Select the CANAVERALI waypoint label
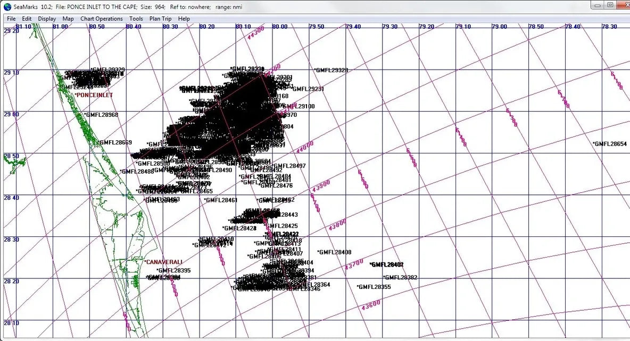 click(x=163, y=262)
